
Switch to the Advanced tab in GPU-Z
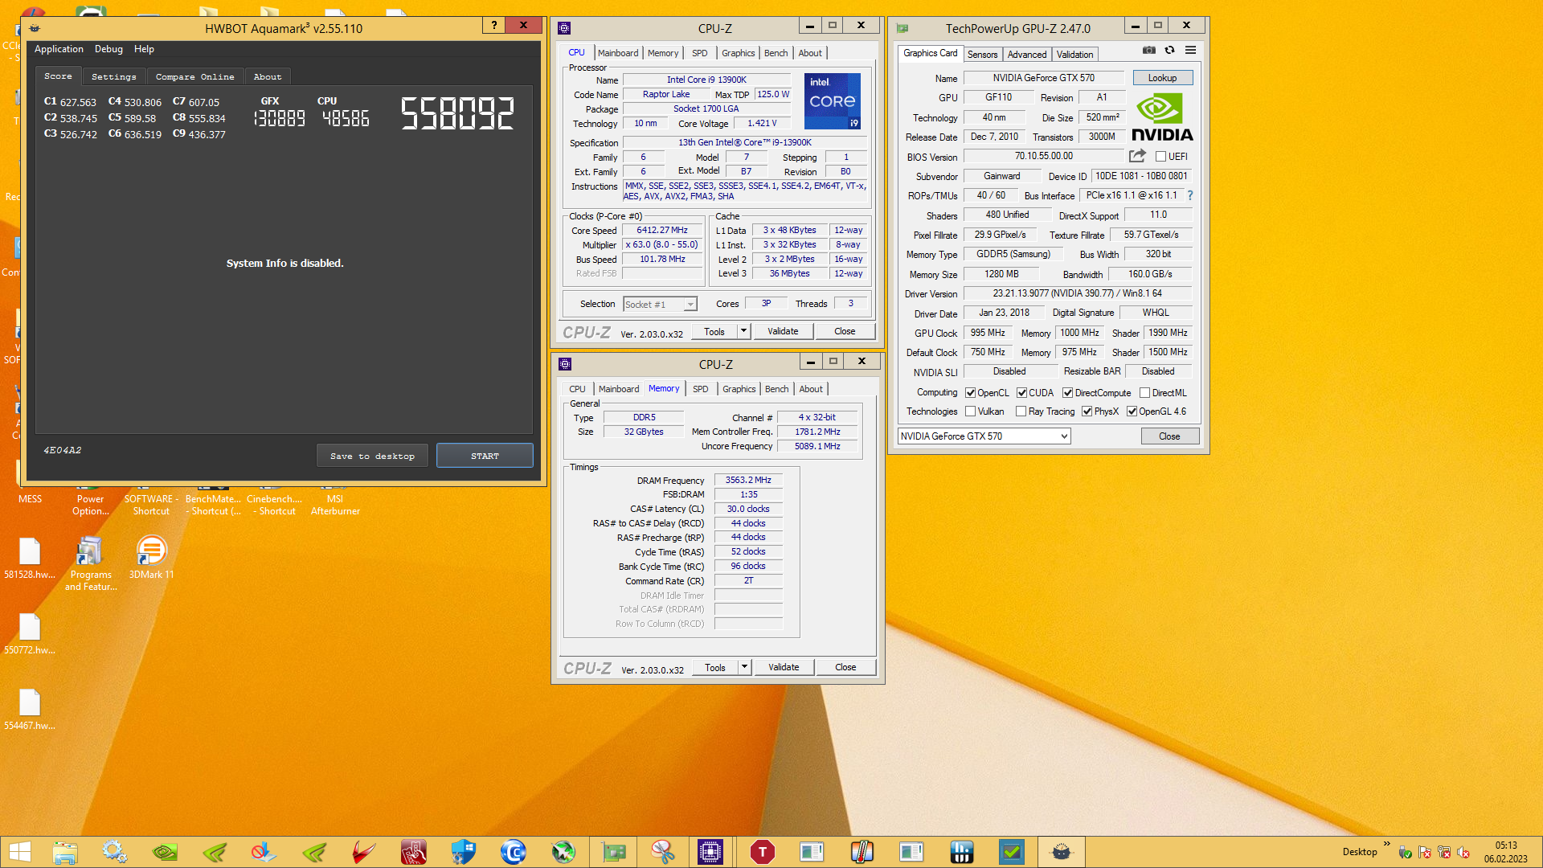click(1027, 55)
